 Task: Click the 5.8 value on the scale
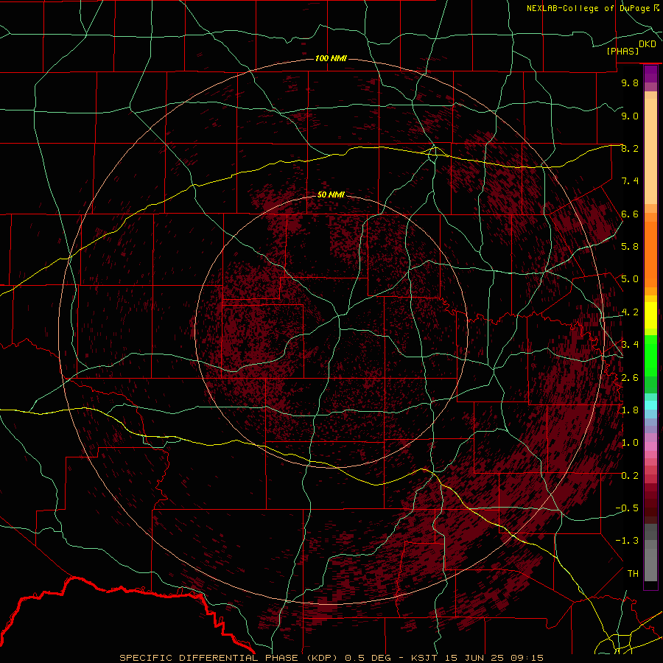point(630,247)
